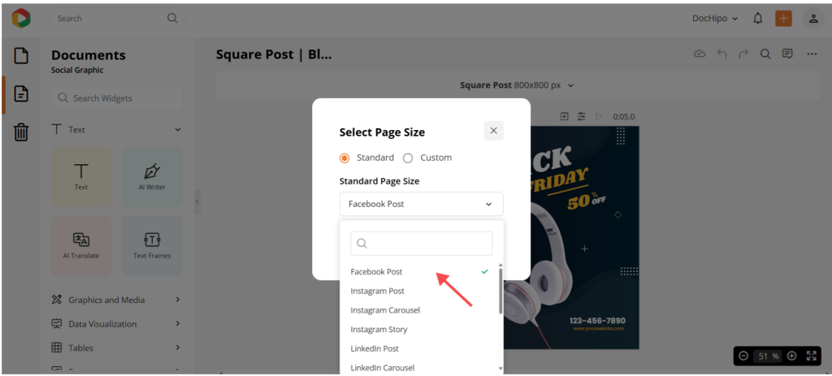
Task: Click the DocHipo logo icon
Action: [21, 18]
